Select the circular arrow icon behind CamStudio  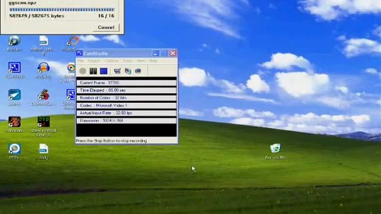coord(72,41)
